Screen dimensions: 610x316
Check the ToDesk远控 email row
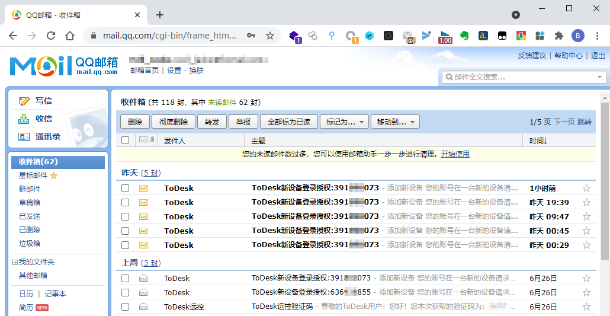point(126,307)
